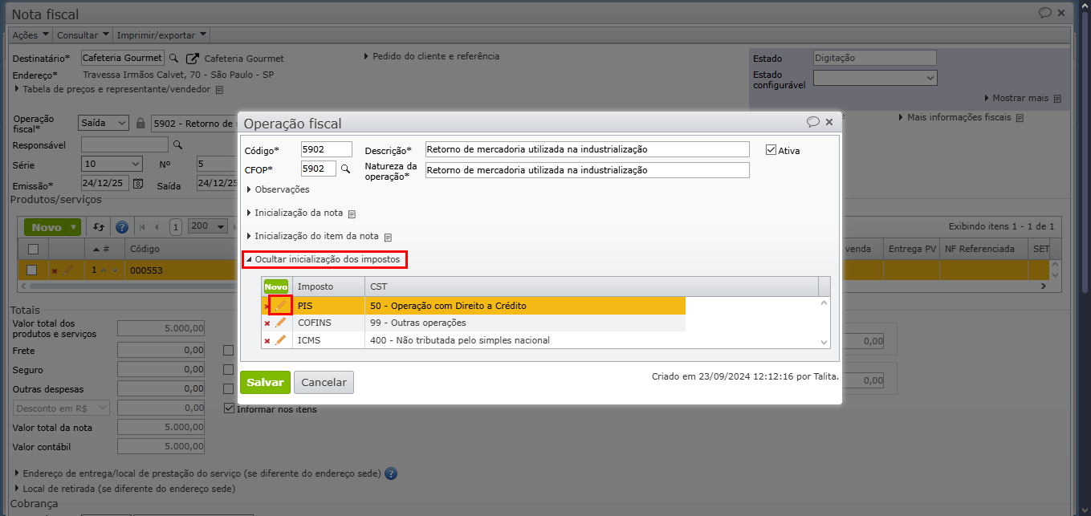
Task: Toggle select-all checkbox in products grid header
Action: [33, 249]
